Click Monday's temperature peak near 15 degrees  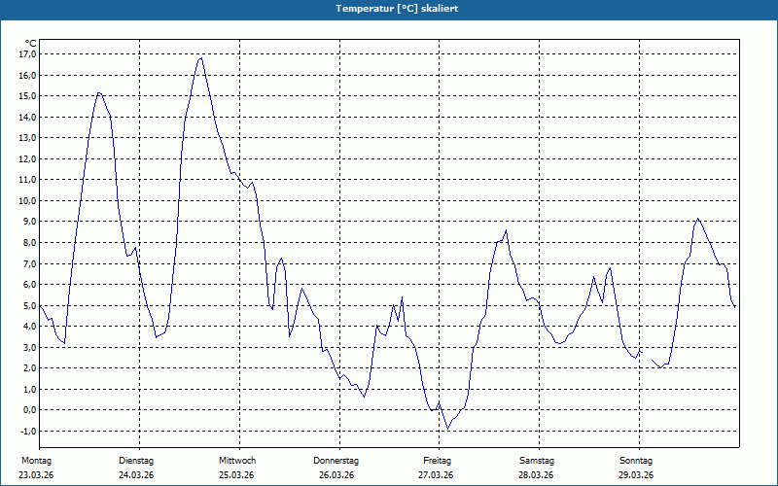pos(99,92)
